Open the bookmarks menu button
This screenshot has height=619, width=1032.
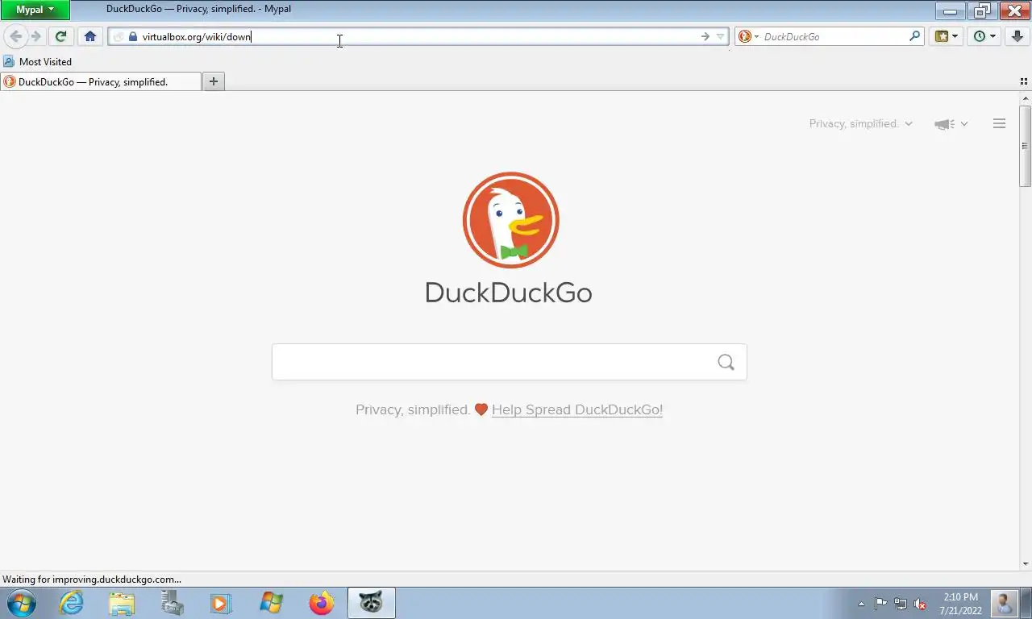946,36
